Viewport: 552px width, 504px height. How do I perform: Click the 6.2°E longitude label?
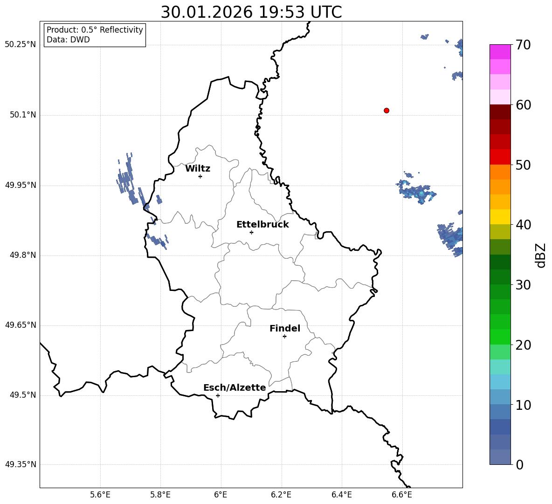[x=281, y=495]
